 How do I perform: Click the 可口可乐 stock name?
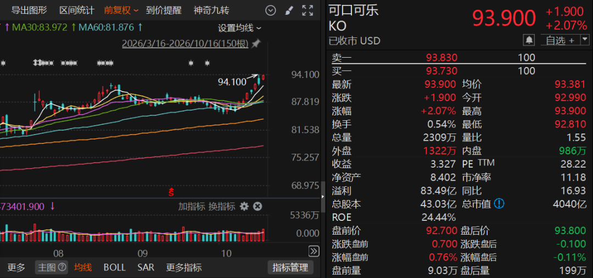354,10
